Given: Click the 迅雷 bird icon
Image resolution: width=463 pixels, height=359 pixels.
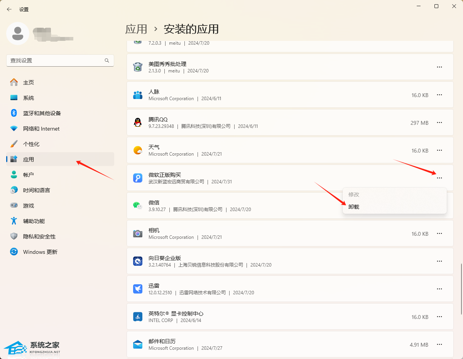Looking at the screenshot, I should pos(138,289).
